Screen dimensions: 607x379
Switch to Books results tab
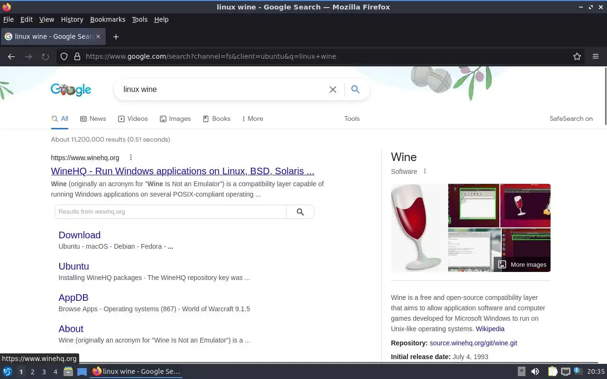[216, 119]
